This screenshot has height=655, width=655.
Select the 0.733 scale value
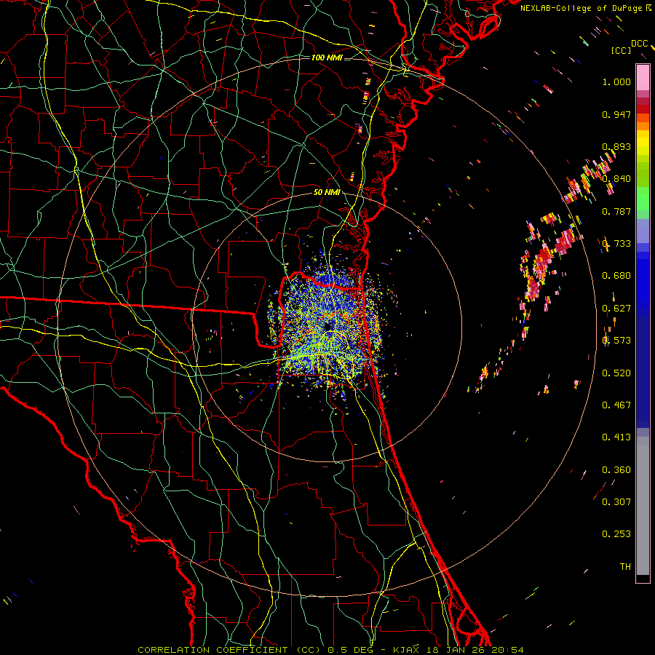(x=616, y=244)
